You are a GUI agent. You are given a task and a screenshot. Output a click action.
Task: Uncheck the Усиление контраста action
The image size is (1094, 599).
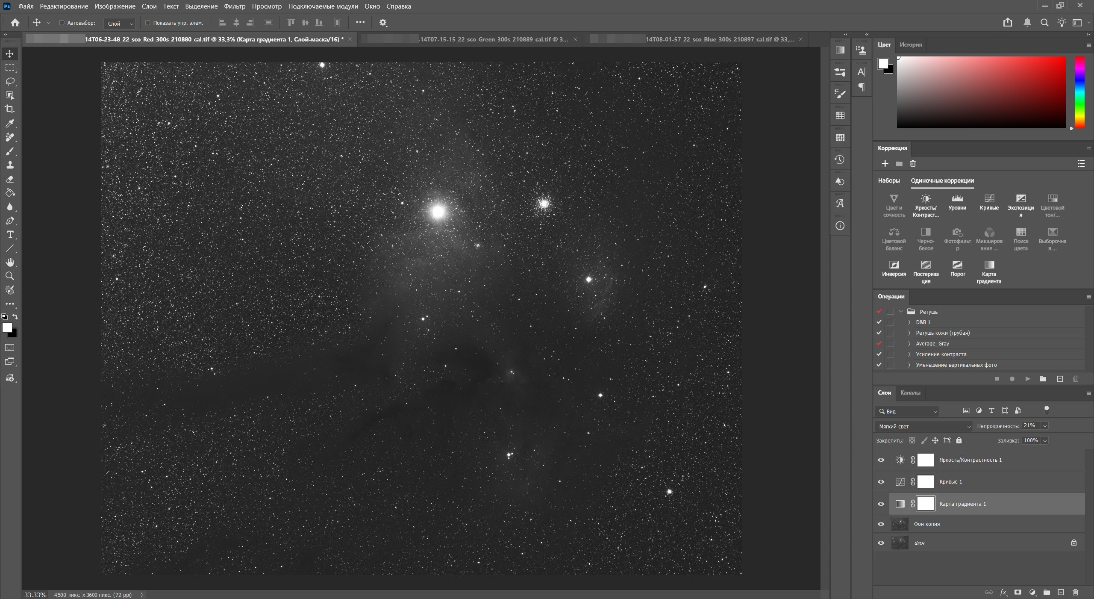click(879, 354)
